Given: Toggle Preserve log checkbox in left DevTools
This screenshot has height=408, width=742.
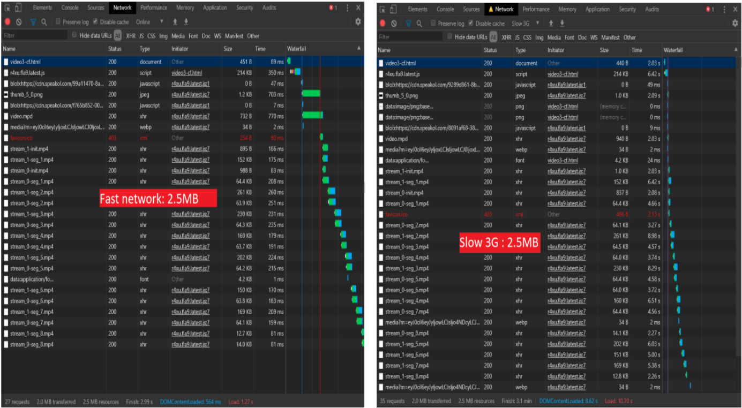Looking at the screenshot, I should pos(58,22).
